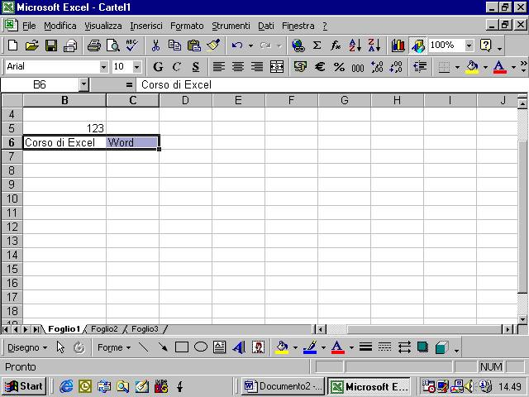Screen dimensions: 529x397
Task: Open the undo history dropdown arrow
Action: coord(250,45)
